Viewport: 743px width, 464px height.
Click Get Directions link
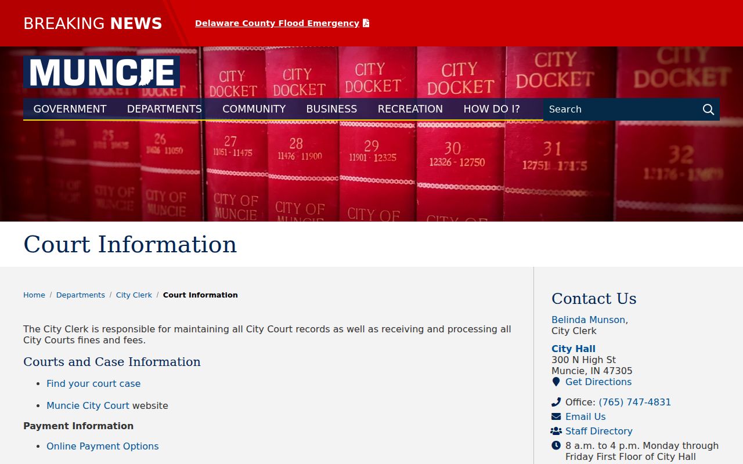point(598,382)
